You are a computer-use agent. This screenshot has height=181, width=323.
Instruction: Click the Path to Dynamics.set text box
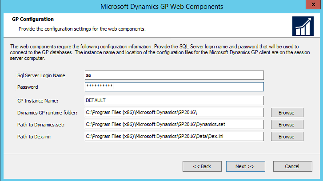tap(174, 125)
